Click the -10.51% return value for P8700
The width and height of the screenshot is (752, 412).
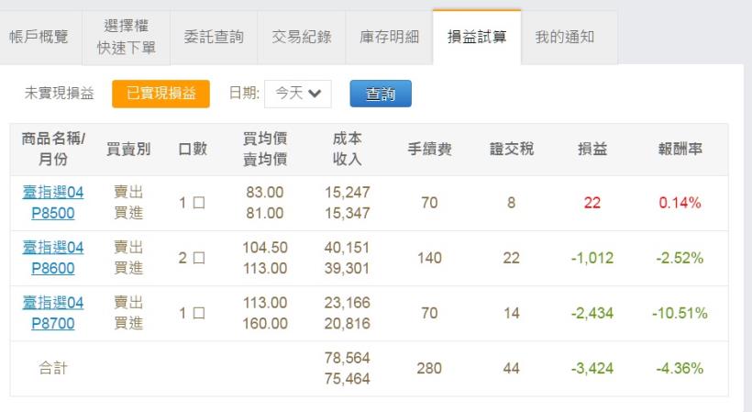click(679, 314)
